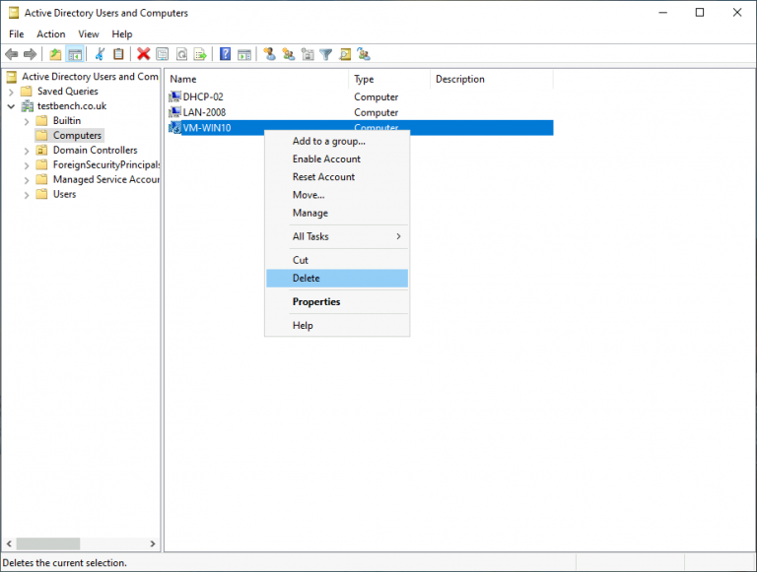Select Reset Account from context menu

click(x=323, y=177)
